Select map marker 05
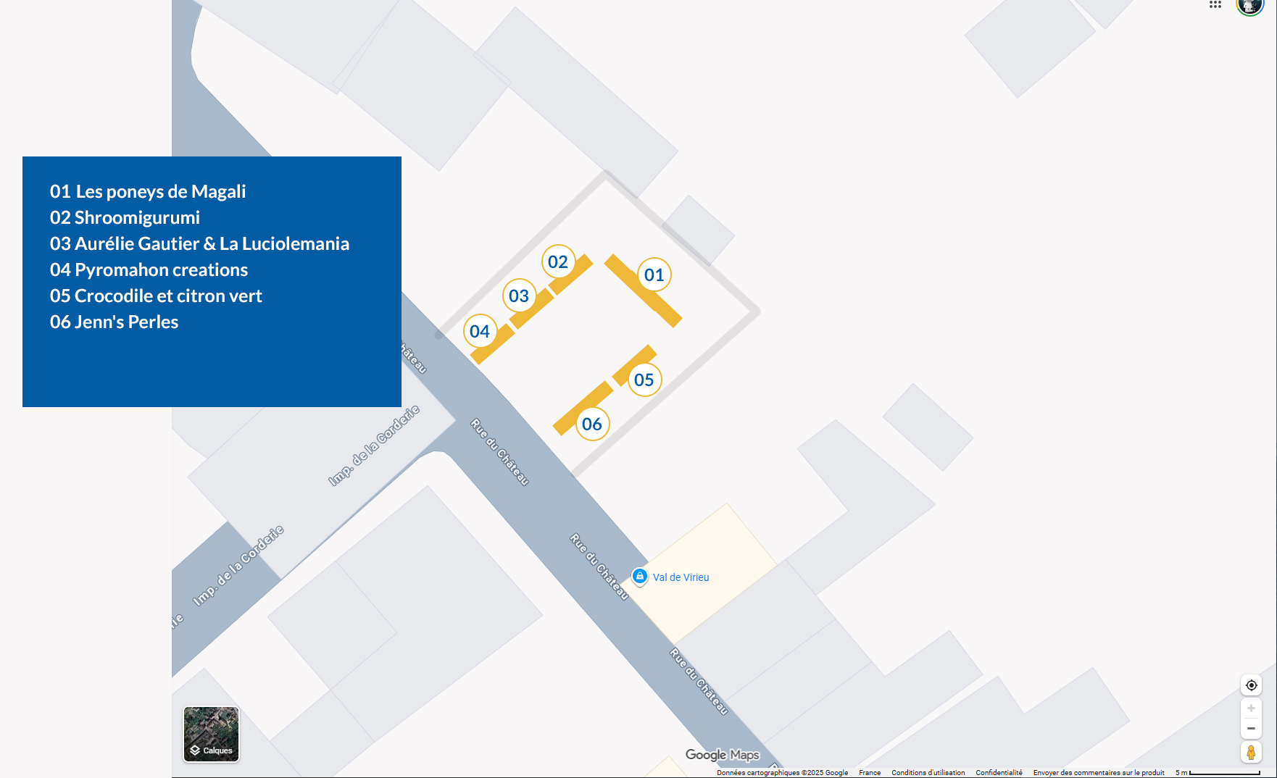 pos(644,380)
